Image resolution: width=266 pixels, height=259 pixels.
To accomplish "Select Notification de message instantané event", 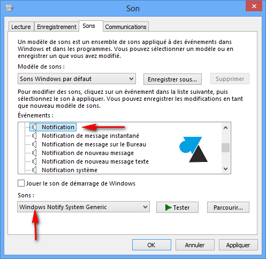I will tap(90, 136).
